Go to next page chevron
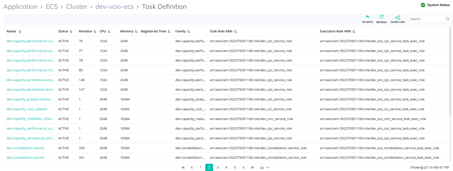Screen dimensions: 453x171 (243, 167)
